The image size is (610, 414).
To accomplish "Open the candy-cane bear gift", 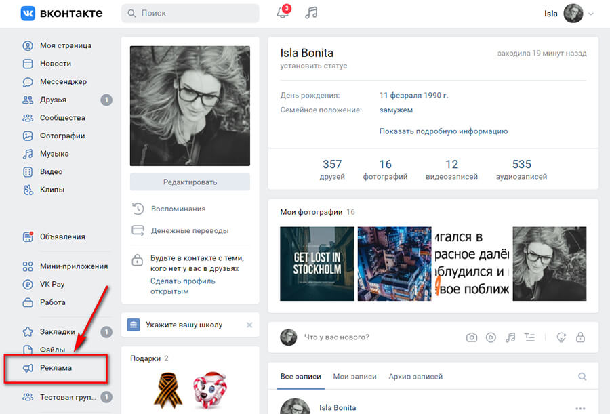I will (210, 390).
